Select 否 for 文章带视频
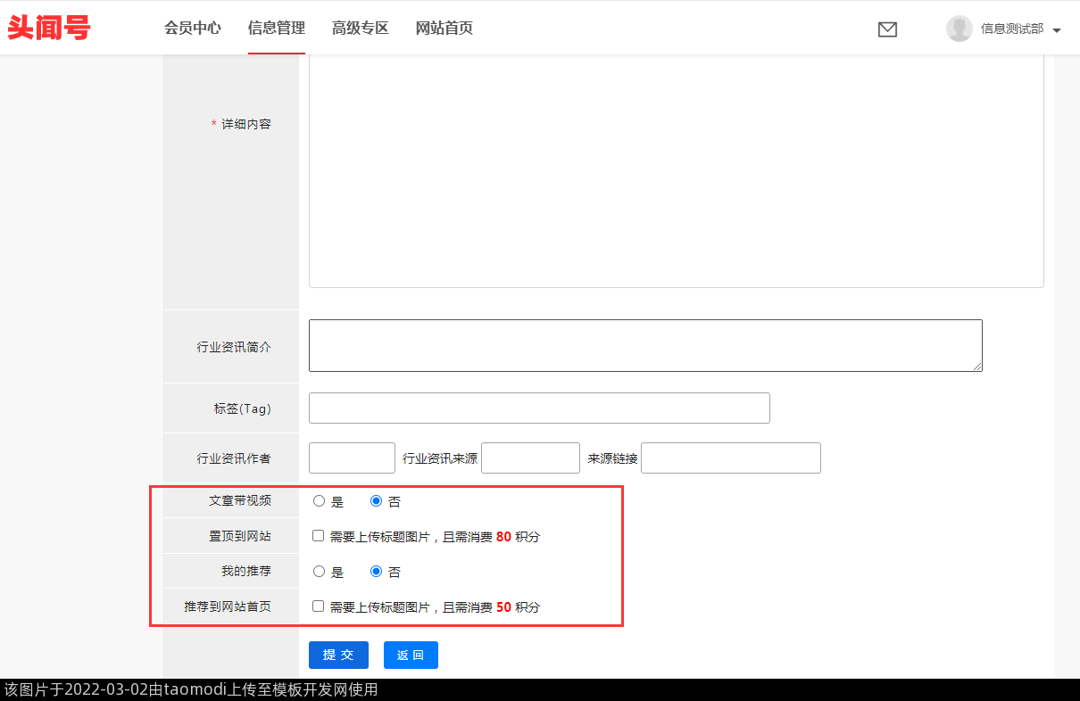The width and height of the screenshot is (1080, 701). click(376, 501)
